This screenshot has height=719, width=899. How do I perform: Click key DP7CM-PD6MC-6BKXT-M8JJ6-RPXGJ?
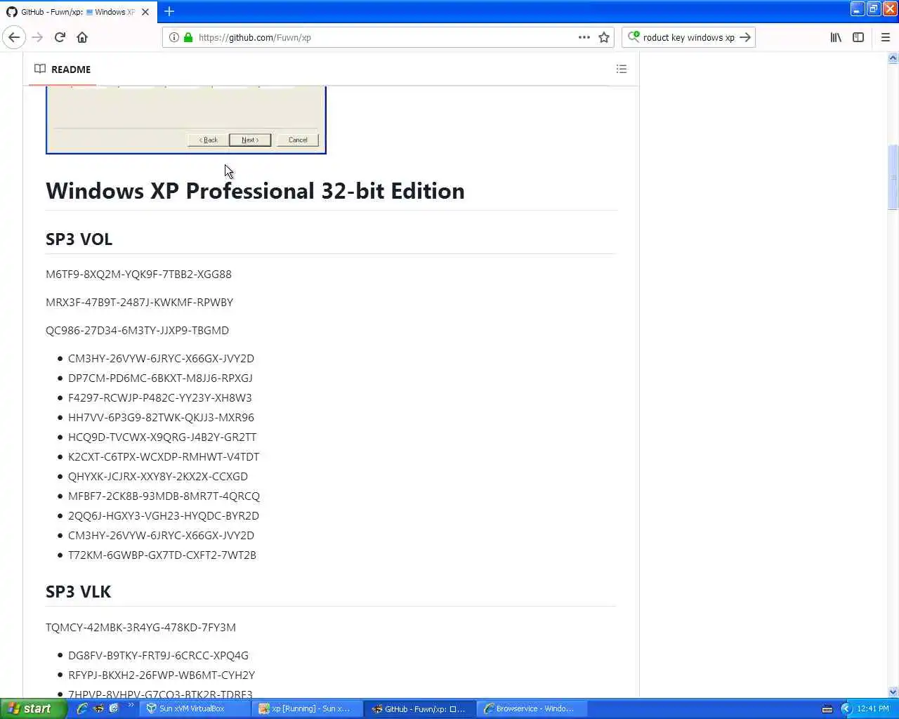pyautogui.click(x=160, y=378)
